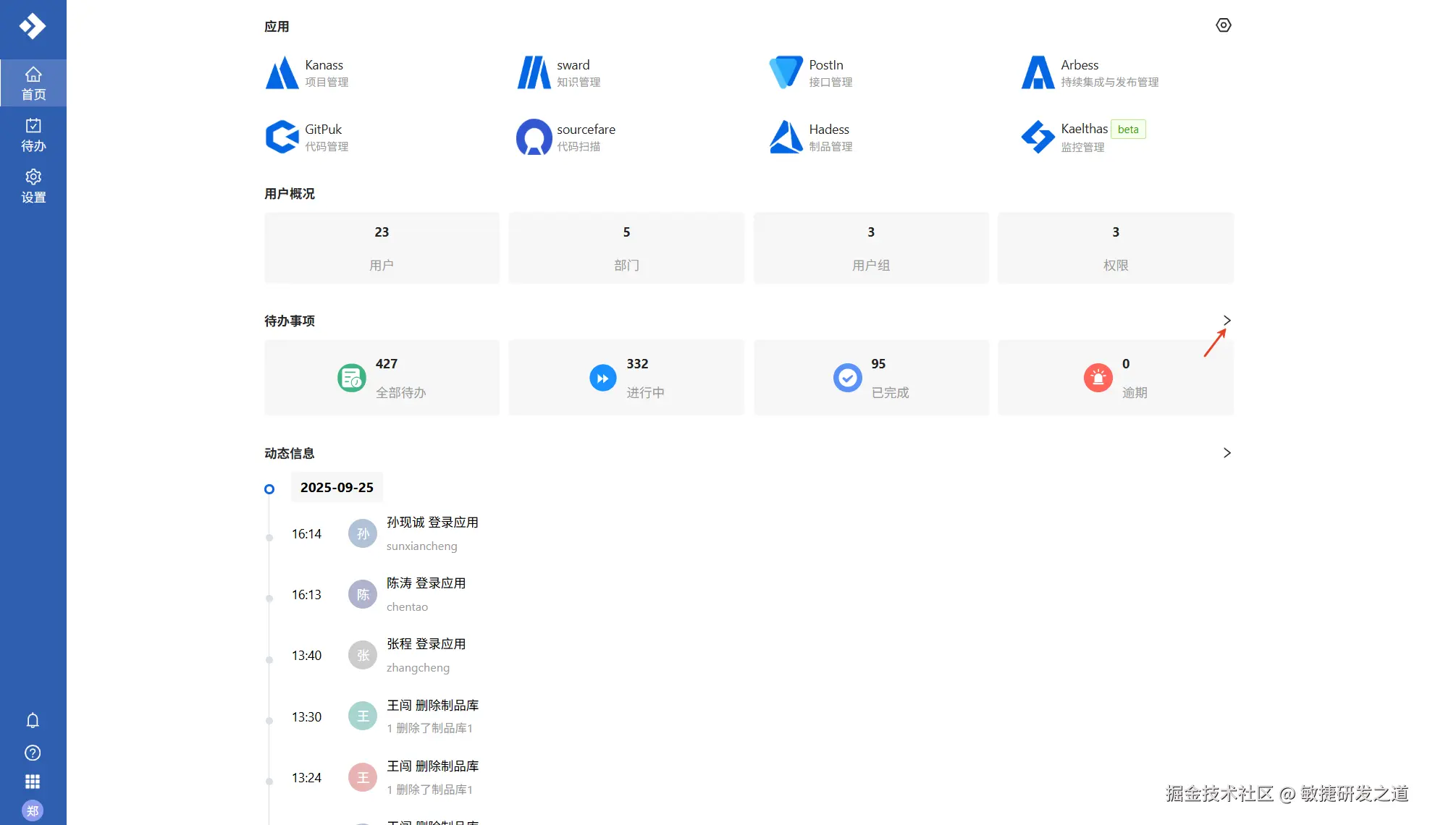Viewport: 1430px width, 825px height.
Task: Open the GitPuk code management icon
Action: 282,137
